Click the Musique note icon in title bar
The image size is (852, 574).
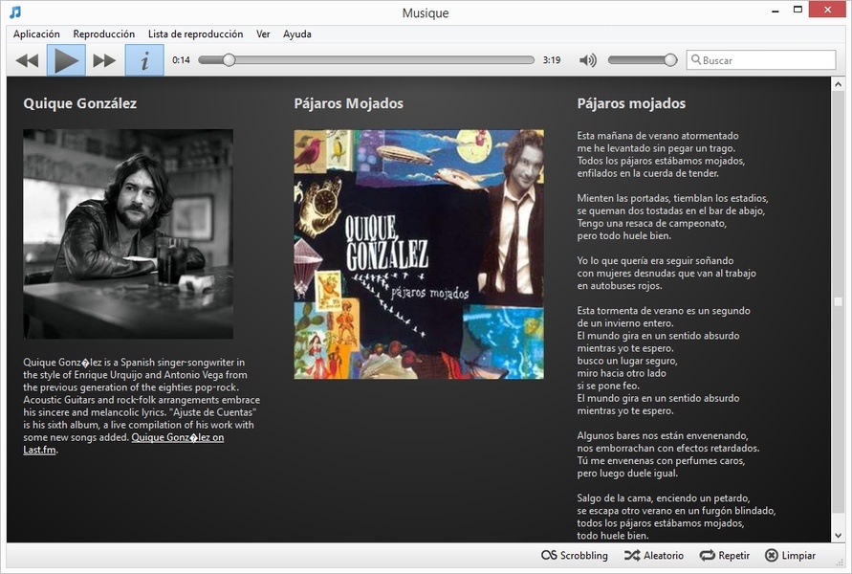[x=15, y=11]
